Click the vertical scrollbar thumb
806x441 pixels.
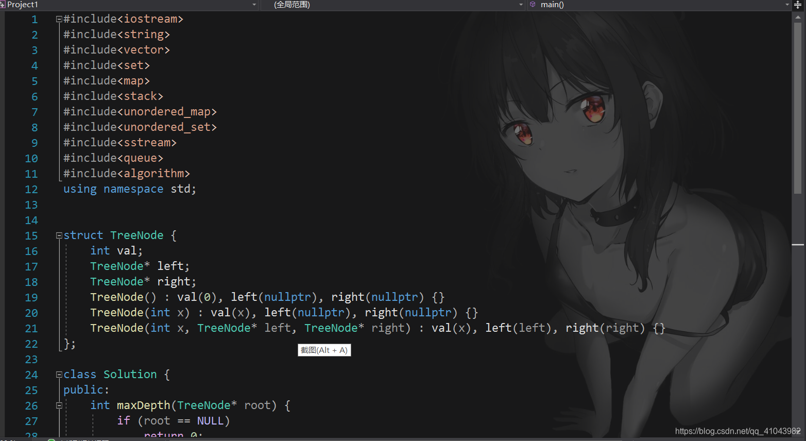point(798,108)
